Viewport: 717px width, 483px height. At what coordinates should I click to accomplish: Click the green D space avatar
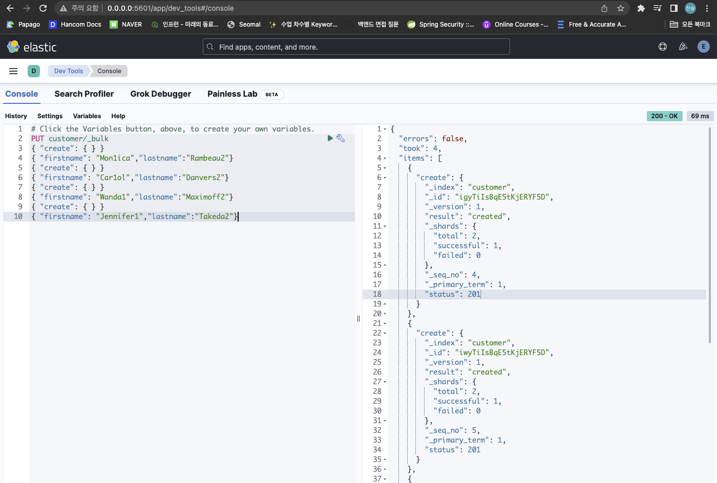[34, 71]
